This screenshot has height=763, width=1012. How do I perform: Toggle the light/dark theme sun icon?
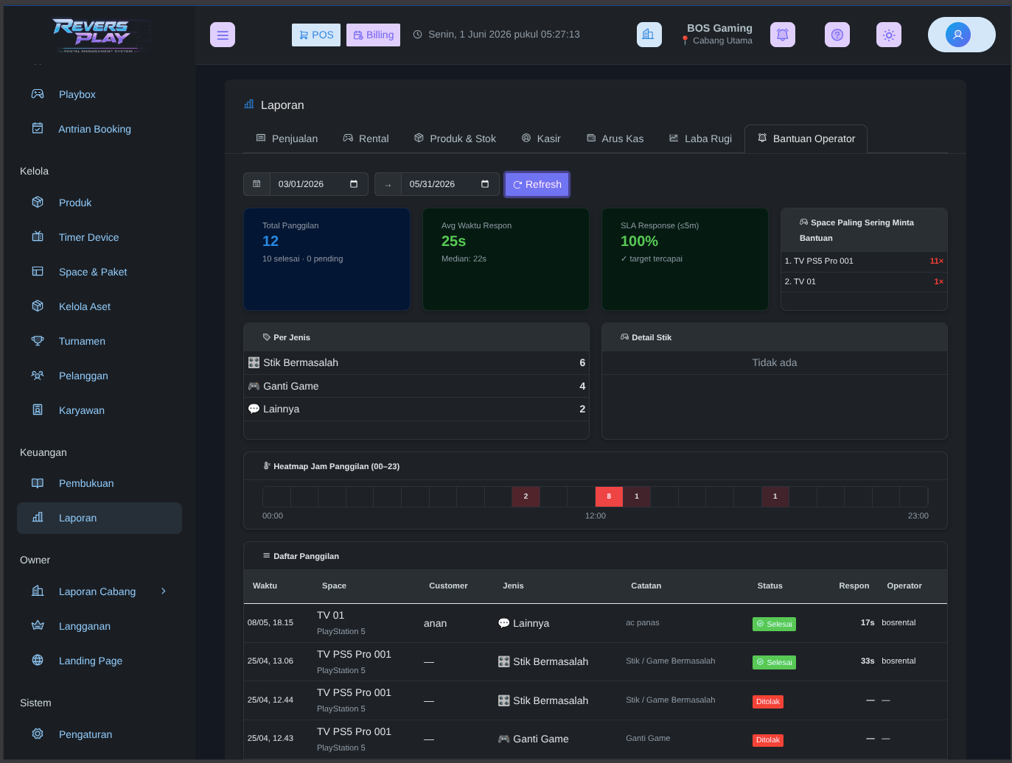pyautogui.click(x=889, y=35)
